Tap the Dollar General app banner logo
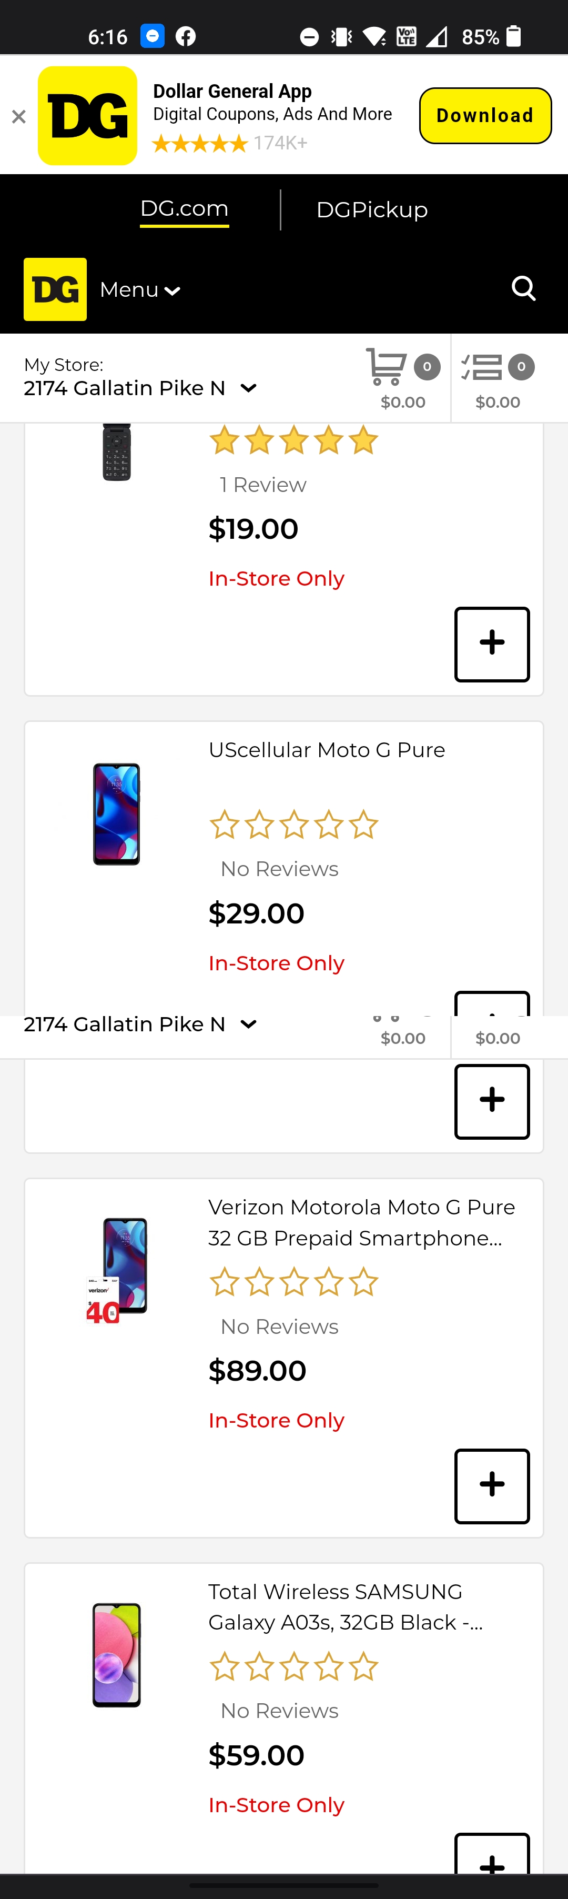The height and width of the screenshot is (1899, 568). 88,116
